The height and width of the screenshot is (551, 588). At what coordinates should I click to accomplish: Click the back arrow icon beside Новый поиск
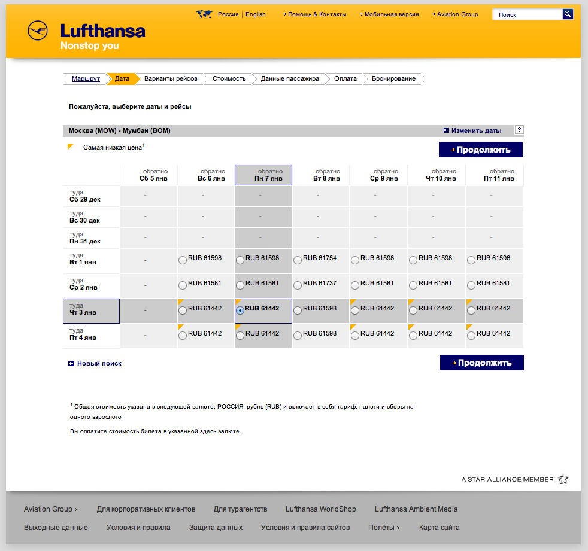pos(71,363)
